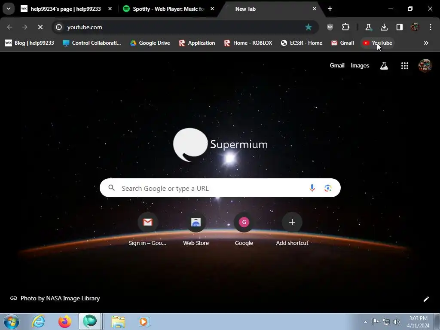Open Chrome Labs flask icon in toolbar

(368, 27)
